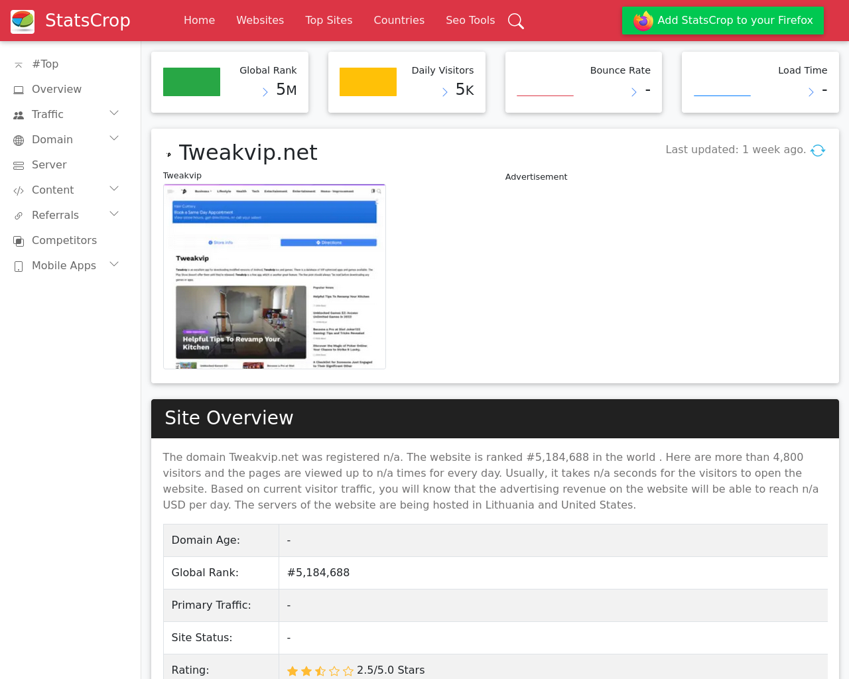Viewport: 849px width, 679px height.
Task: Click the green Global Rank color block
Action: (192, 82)
